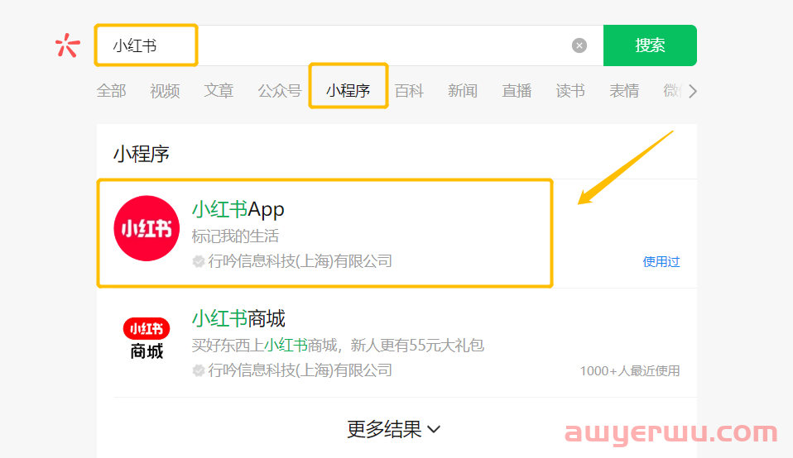Click the company name under 小红书商城
The image size is (793, 458).
[300, 370]
